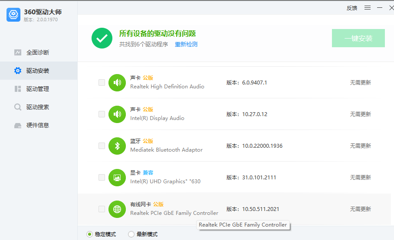Viewport: 394px width, 240px height.
Task: Click 无需更新 for Realtek PCIe GbE Controller
Action: tap(360, 209)
